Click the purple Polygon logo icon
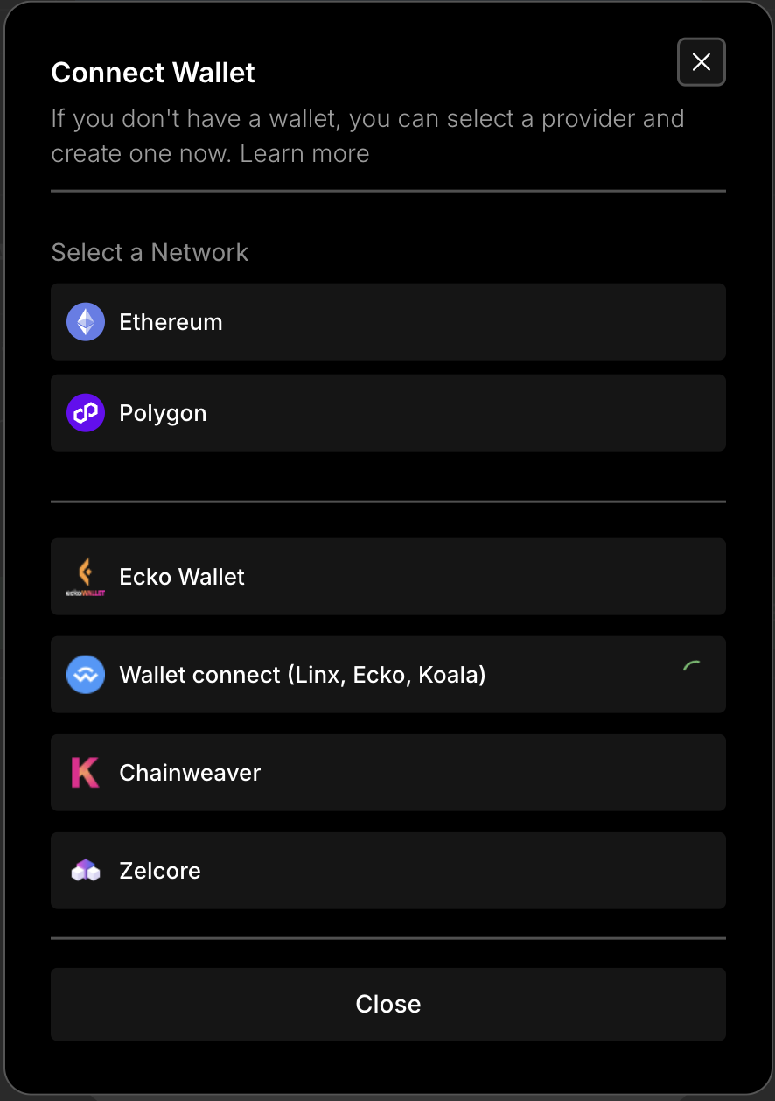Screen dimensions: 775x1101 pyautogui.click(x=86, y=413)
